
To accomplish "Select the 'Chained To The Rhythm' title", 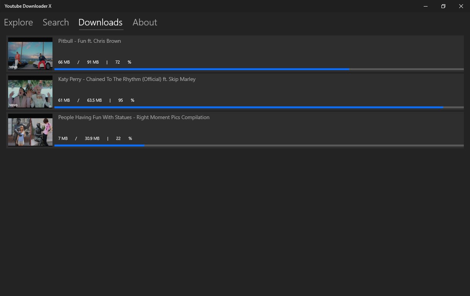I will coord(127,79).
